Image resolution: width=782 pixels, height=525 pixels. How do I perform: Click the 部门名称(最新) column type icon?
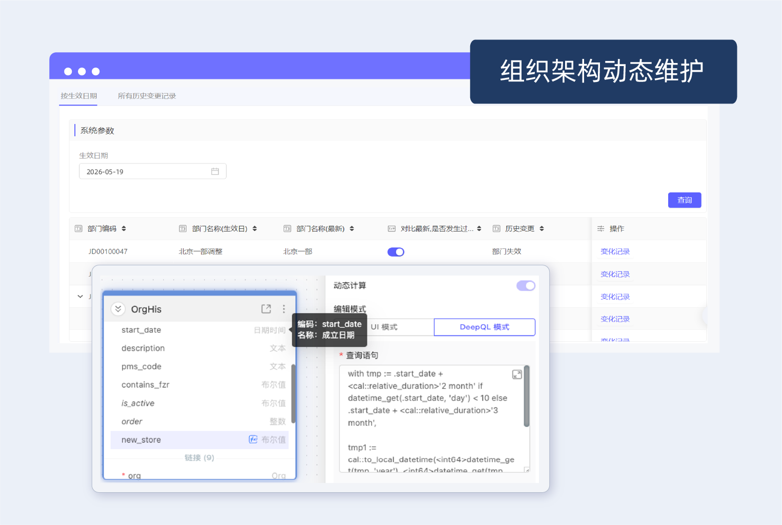(x=287, y=229)
